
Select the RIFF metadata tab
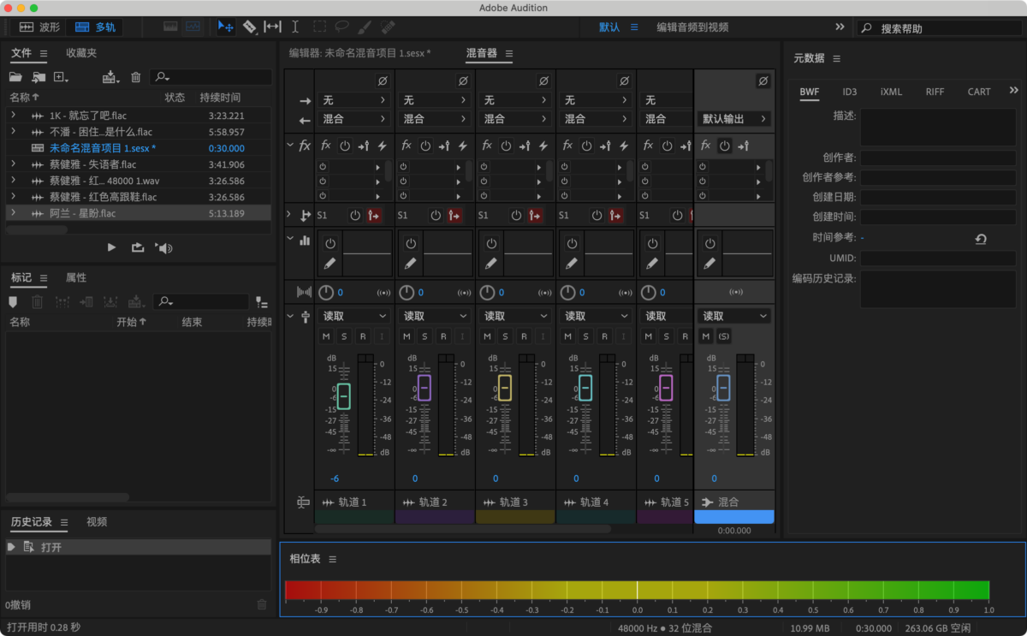935,92
